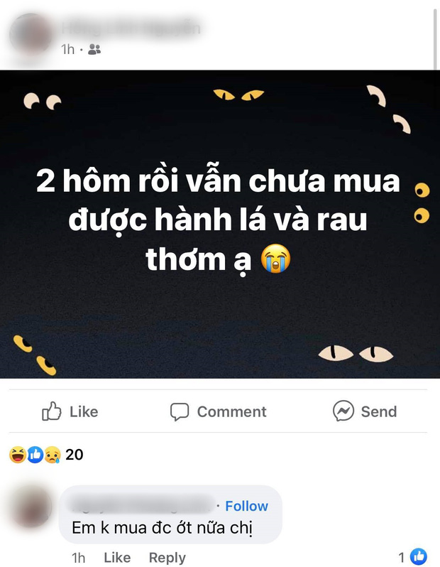
Task: Open the laughing Haha reaction icon
Action: pos(18,455)
